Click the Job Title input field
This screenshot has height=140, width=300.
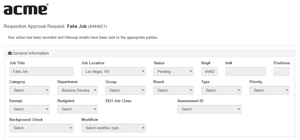[42, 71]
